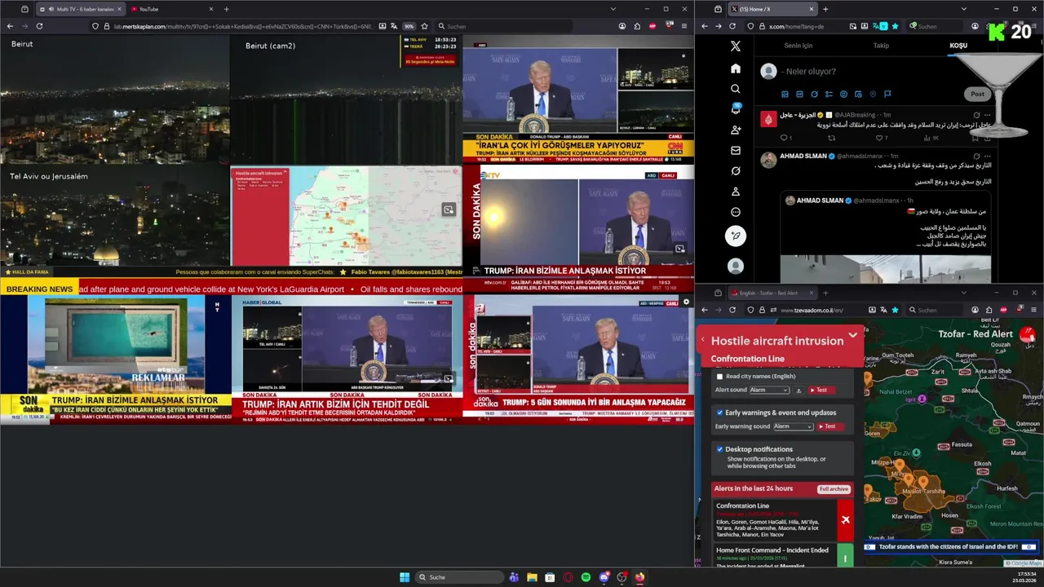Select the Multi TV browser tab
Screen dimensions: 1044x587
pyautogui.click(x=80, y=9)
